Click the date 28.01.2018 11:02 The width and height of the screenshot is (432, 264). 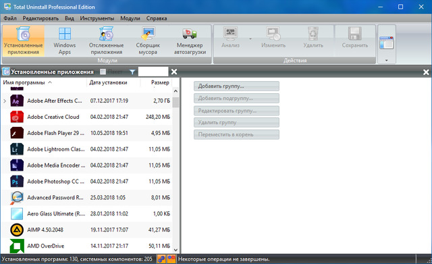[109, 213]
